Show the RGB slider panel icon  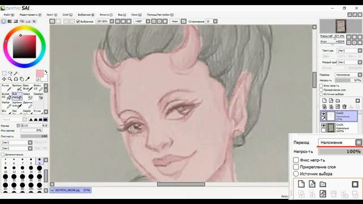pos(10,22)
